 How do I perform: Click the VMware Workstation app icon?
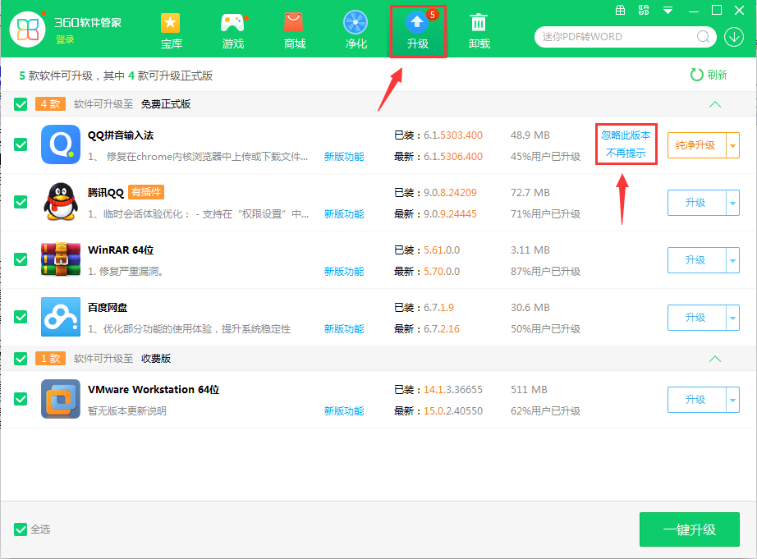(61, 399)
